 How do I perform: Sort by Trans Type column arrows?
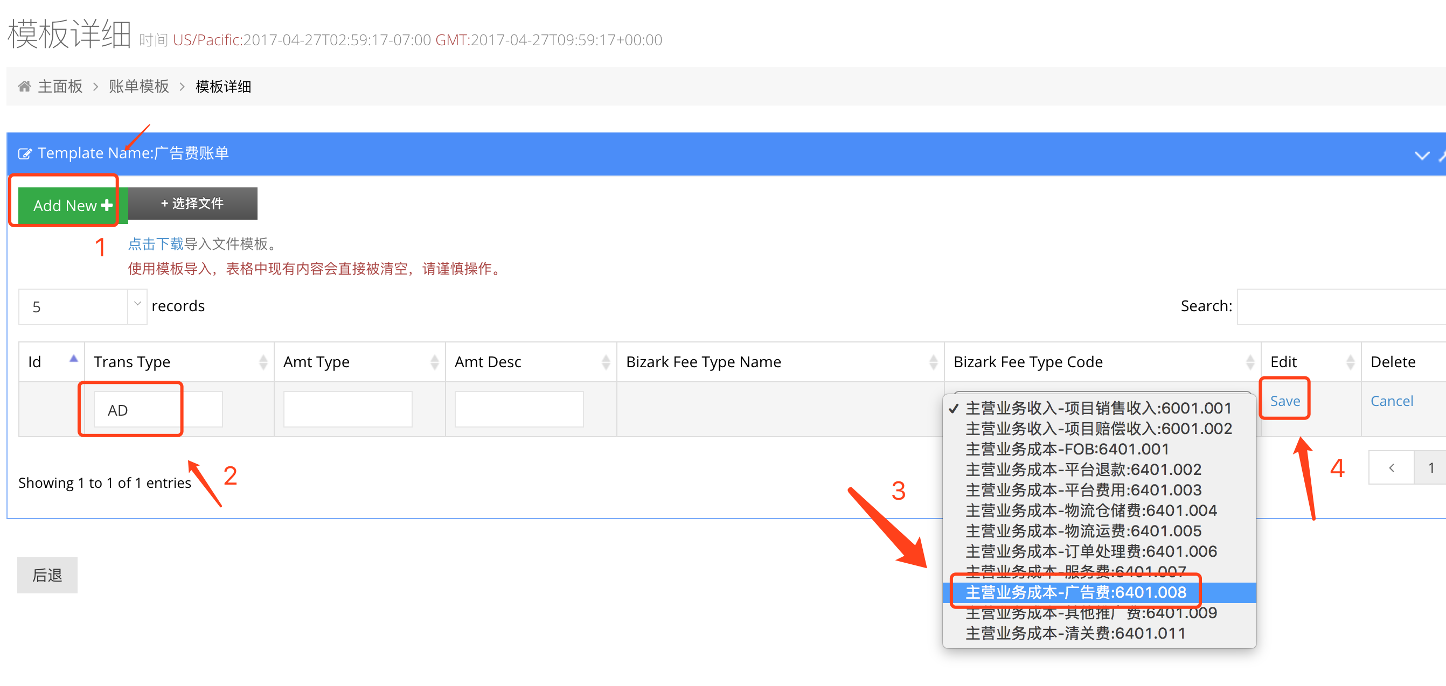pos(263,362)
